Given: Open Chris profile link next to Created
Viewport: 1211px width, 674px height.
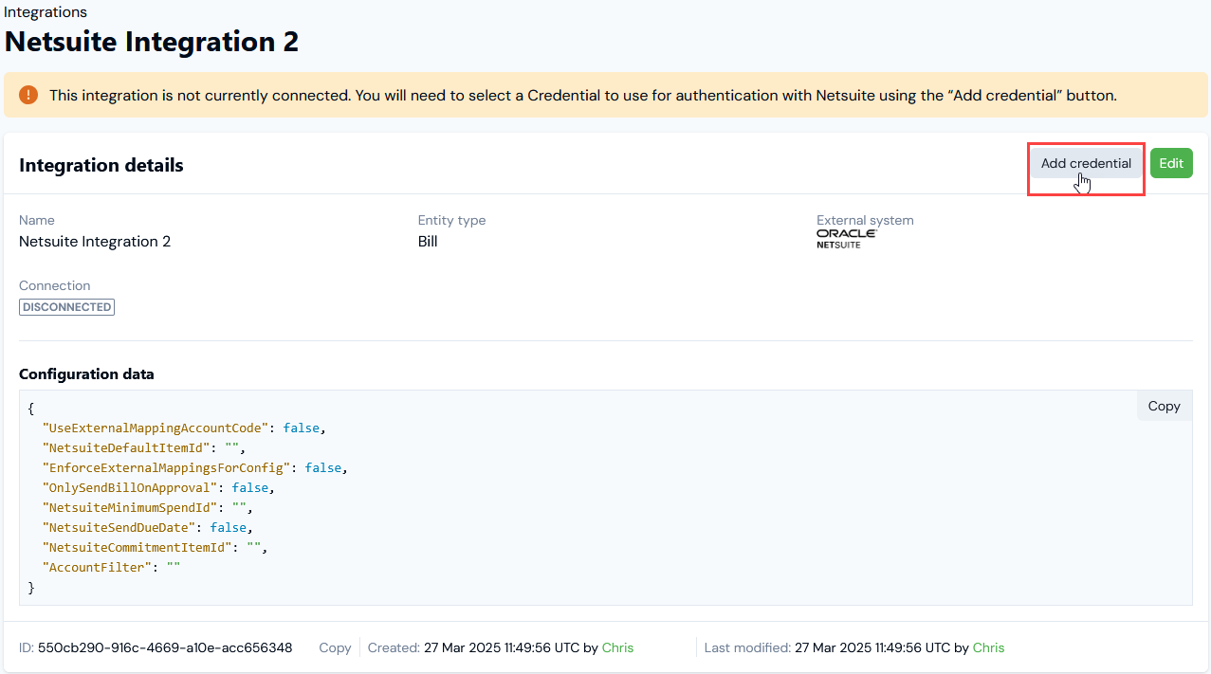Looking at the screenshot, I should (617, 647).
